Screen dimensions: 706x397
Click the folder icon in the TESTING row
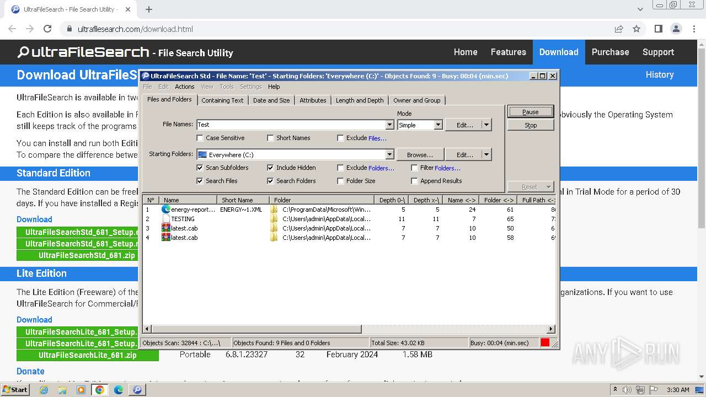pyautogui.click(x=274, y=219)
